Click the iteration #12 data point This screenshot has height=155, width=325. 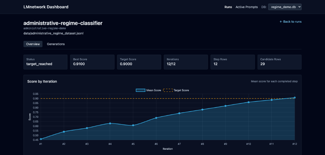point(295,98)
